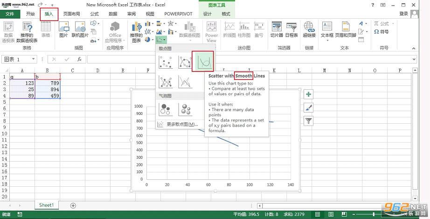Click the 推荐的数据透视表 icon
Screen dimensions: 430x219
coord(27,32)
